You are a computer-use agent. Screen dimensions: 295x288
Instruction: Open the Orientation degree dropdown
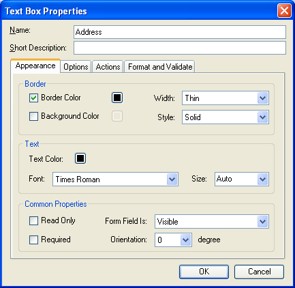[173, 240]
